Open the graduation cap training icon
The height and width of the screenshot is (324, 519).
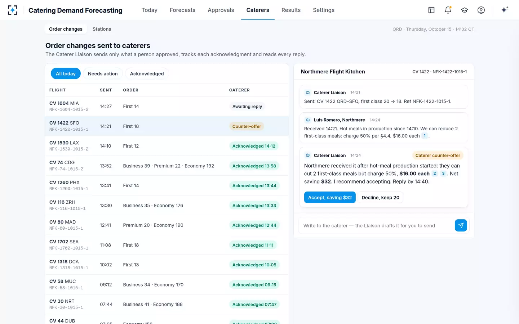465,10
